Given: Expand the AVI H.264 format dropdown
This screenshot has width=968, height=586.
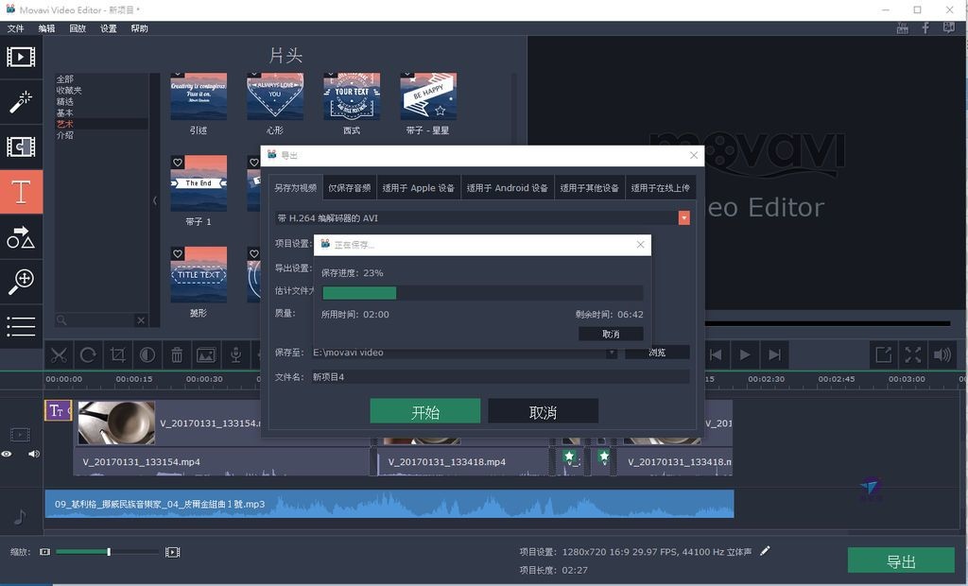Looking at the screenshot, I should coord(684,218).
